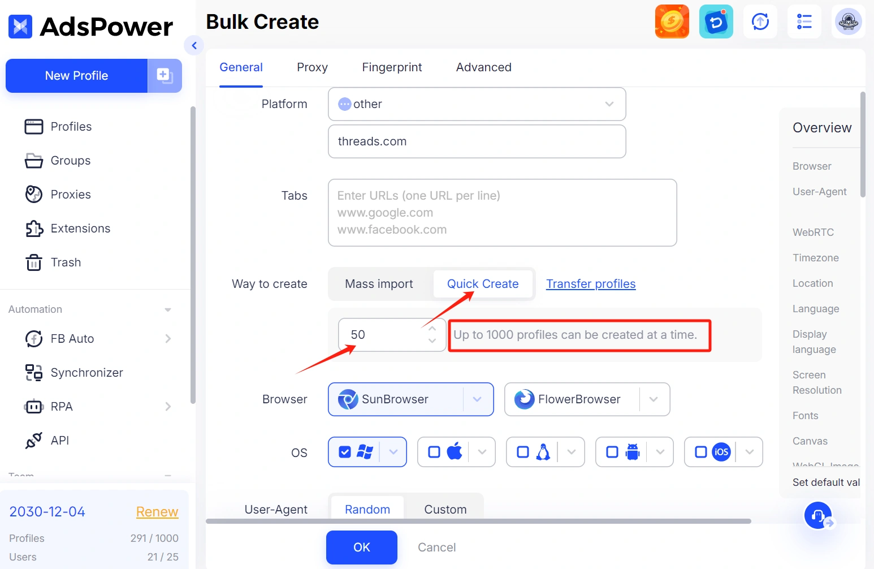Open the task list icon in the header
874x569 pixels.
tap(804, 21)
